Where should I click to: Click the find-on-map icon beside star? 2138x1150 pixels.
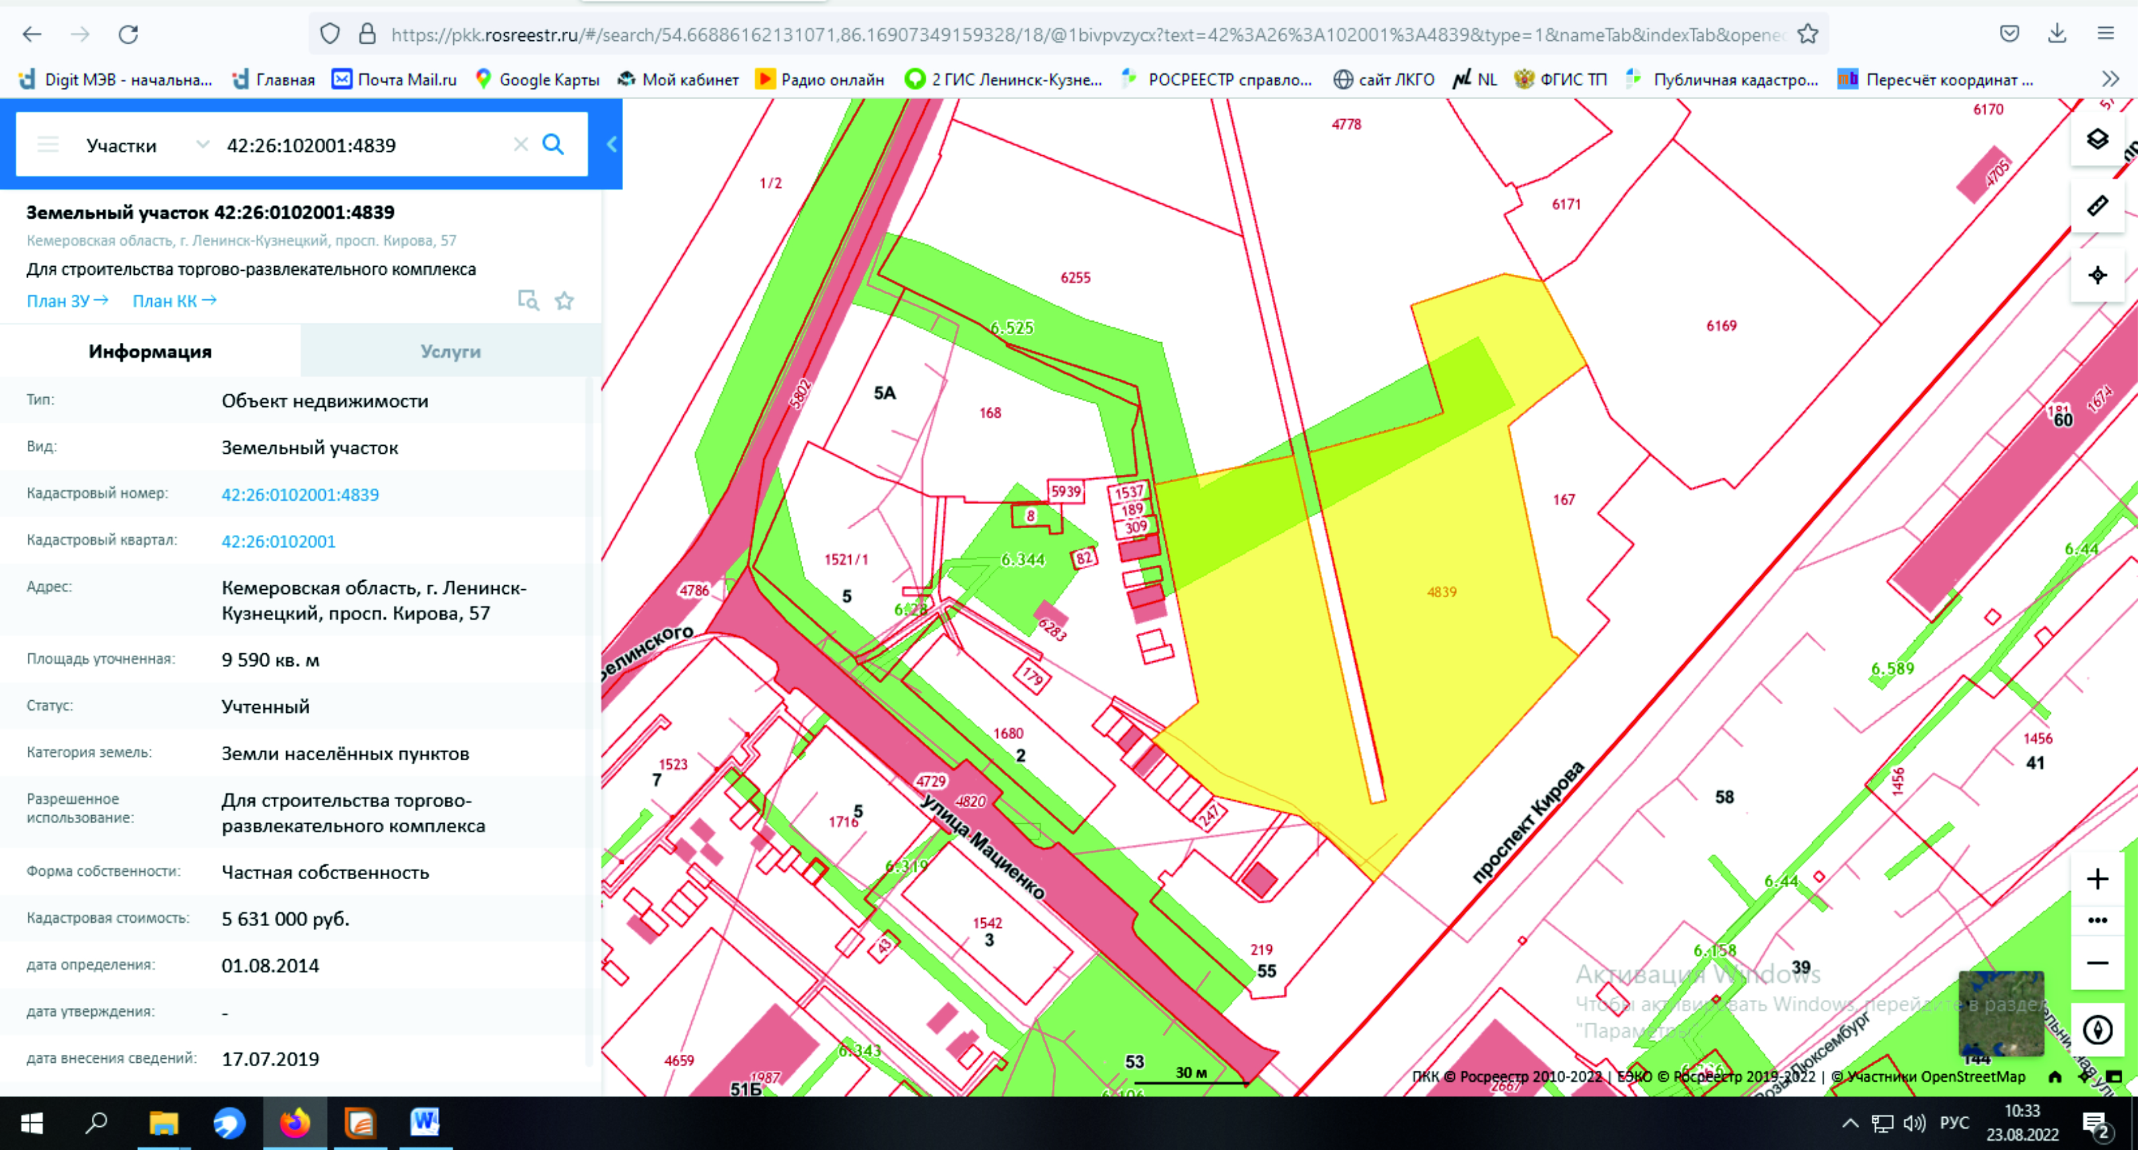coord(528,301)
